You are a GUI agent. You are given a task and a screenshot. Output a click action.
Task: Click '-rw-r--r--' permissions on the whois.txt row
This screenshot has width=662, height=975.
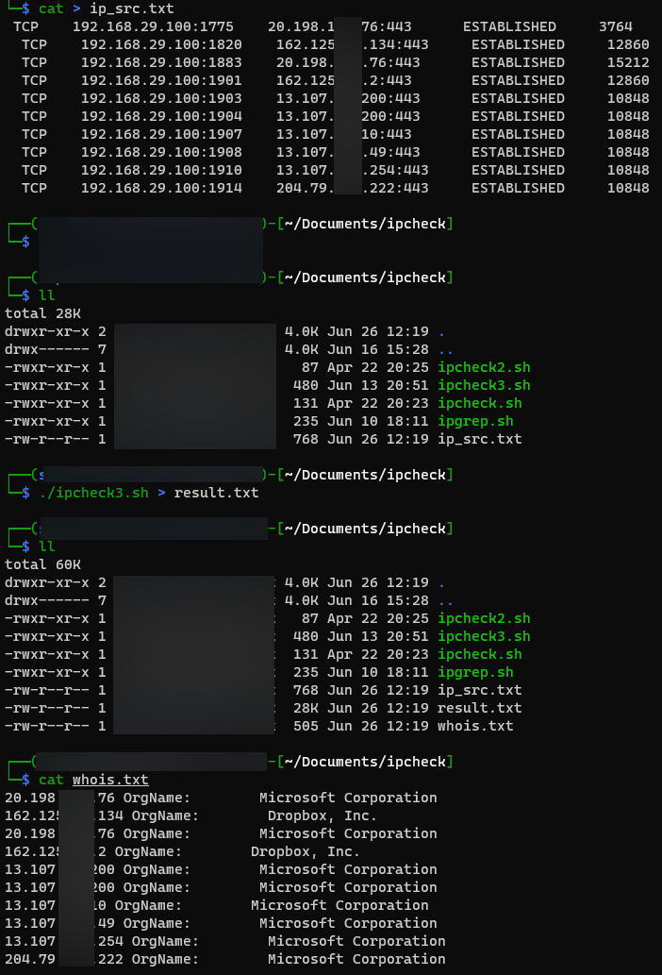[x=46, y=726]
